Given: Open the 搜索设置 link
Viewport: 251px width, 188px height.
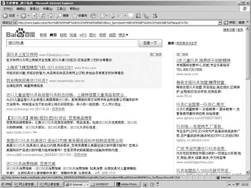Looking at the screenshot, I should point(229,30).
